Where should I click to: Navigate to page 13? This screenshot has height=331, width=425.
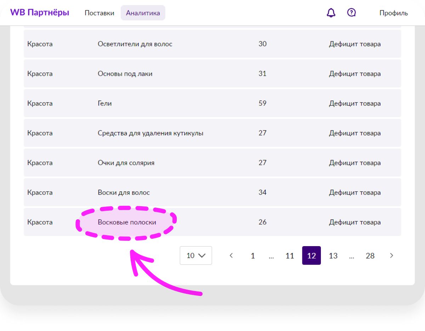click(x=333, y=256)
